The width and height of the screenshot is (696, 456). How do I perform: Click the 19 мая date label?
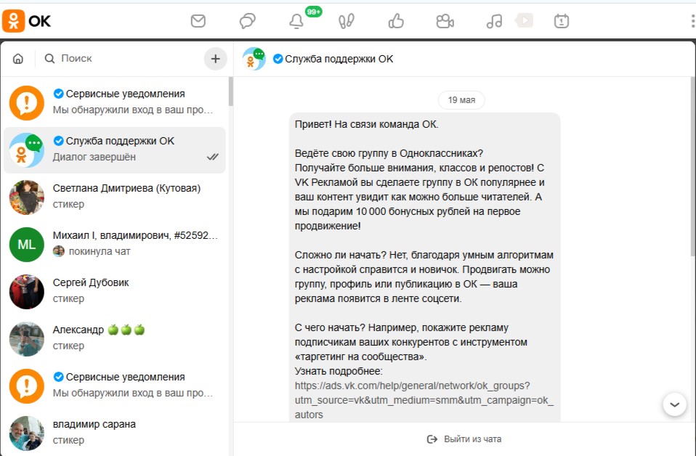point(461,99)
